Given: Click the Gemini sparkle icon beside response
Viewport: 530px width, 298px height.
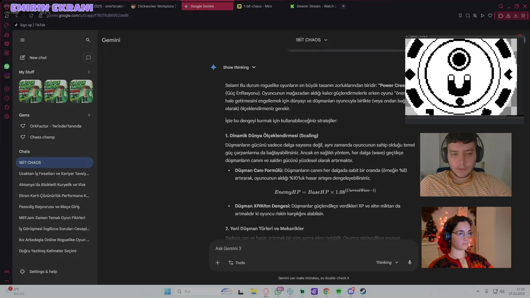Looking at the screenshot, I should pos(213,67).
